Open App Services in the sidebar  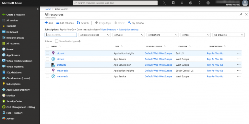13,55
